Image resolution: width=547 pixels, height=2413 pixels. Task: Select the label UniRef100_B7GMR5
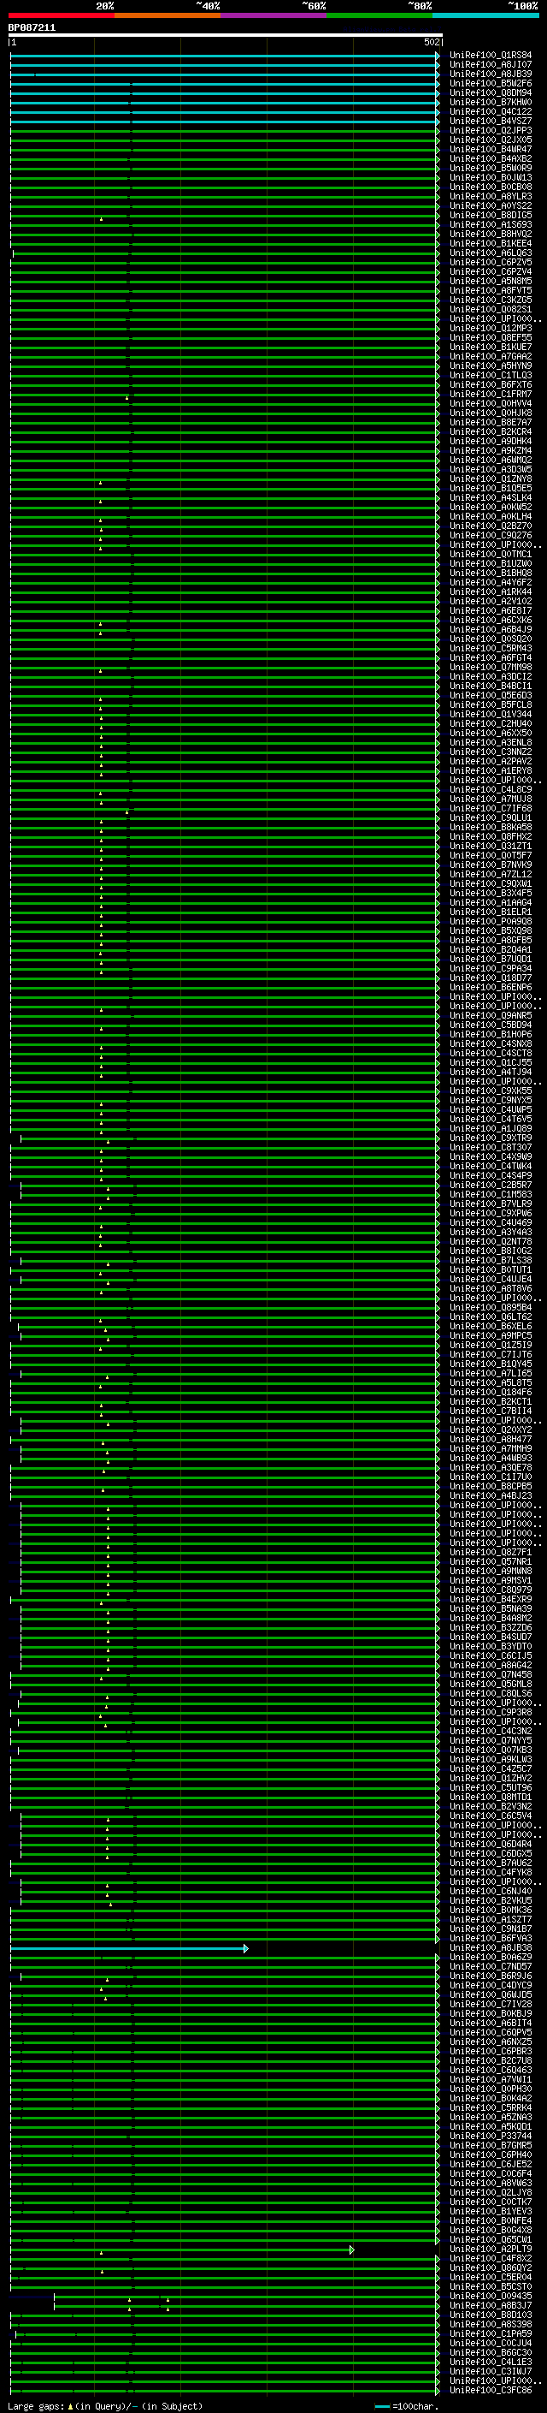coord(491,2145)
